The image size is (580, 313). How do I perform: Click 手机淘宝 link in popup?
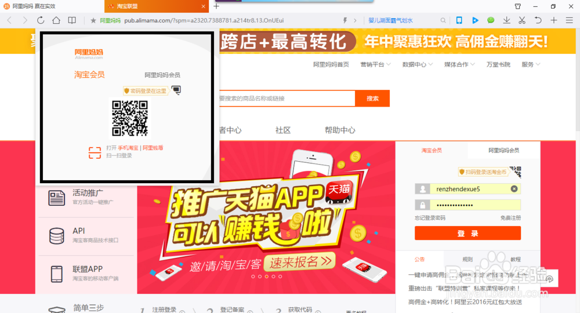tap(128, 148)
